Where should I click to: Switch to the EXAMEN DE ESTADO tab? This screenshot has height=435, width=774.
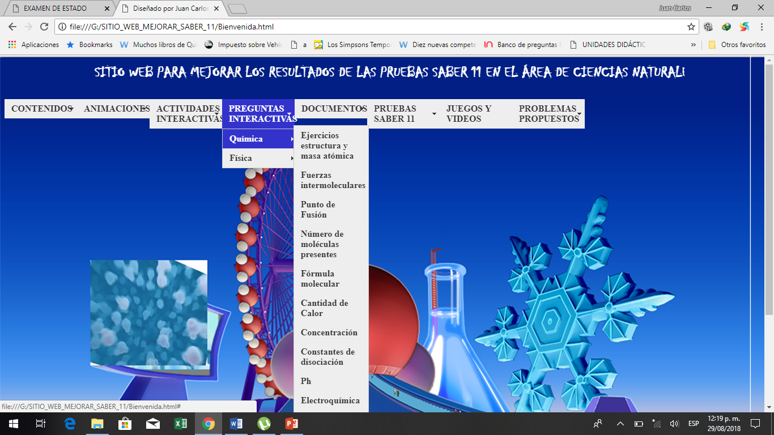(56, 8)
